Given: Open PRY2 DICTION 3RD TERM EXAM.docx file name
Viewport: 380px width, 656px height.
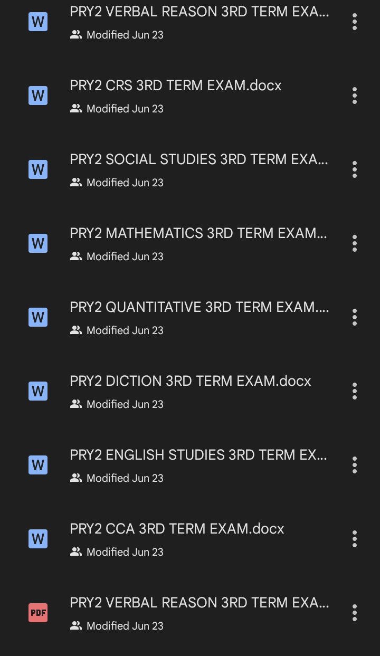Looking at the screenshot, I should click(191, 381).
